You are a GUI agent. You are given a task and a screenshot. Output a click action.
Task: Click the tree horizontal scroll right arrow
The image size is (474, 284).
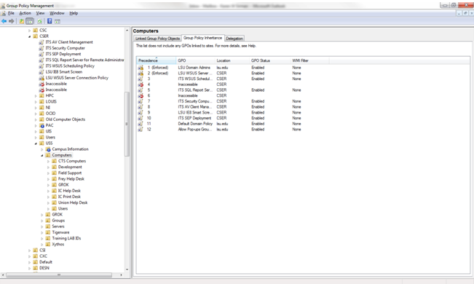[121, 275]
